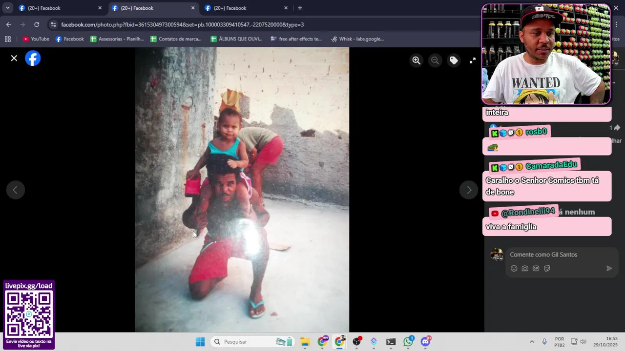Screen dimensions: 625x351
Task: Open the terminal from the taskbar
Action: 391,342
